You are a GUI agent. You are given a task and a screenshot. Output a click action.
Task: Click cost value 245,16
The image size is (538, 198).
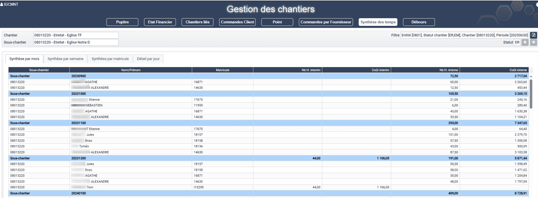522,100
